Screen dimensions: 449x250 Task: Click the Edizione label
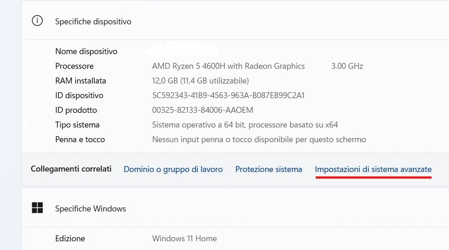click(70, 239)
